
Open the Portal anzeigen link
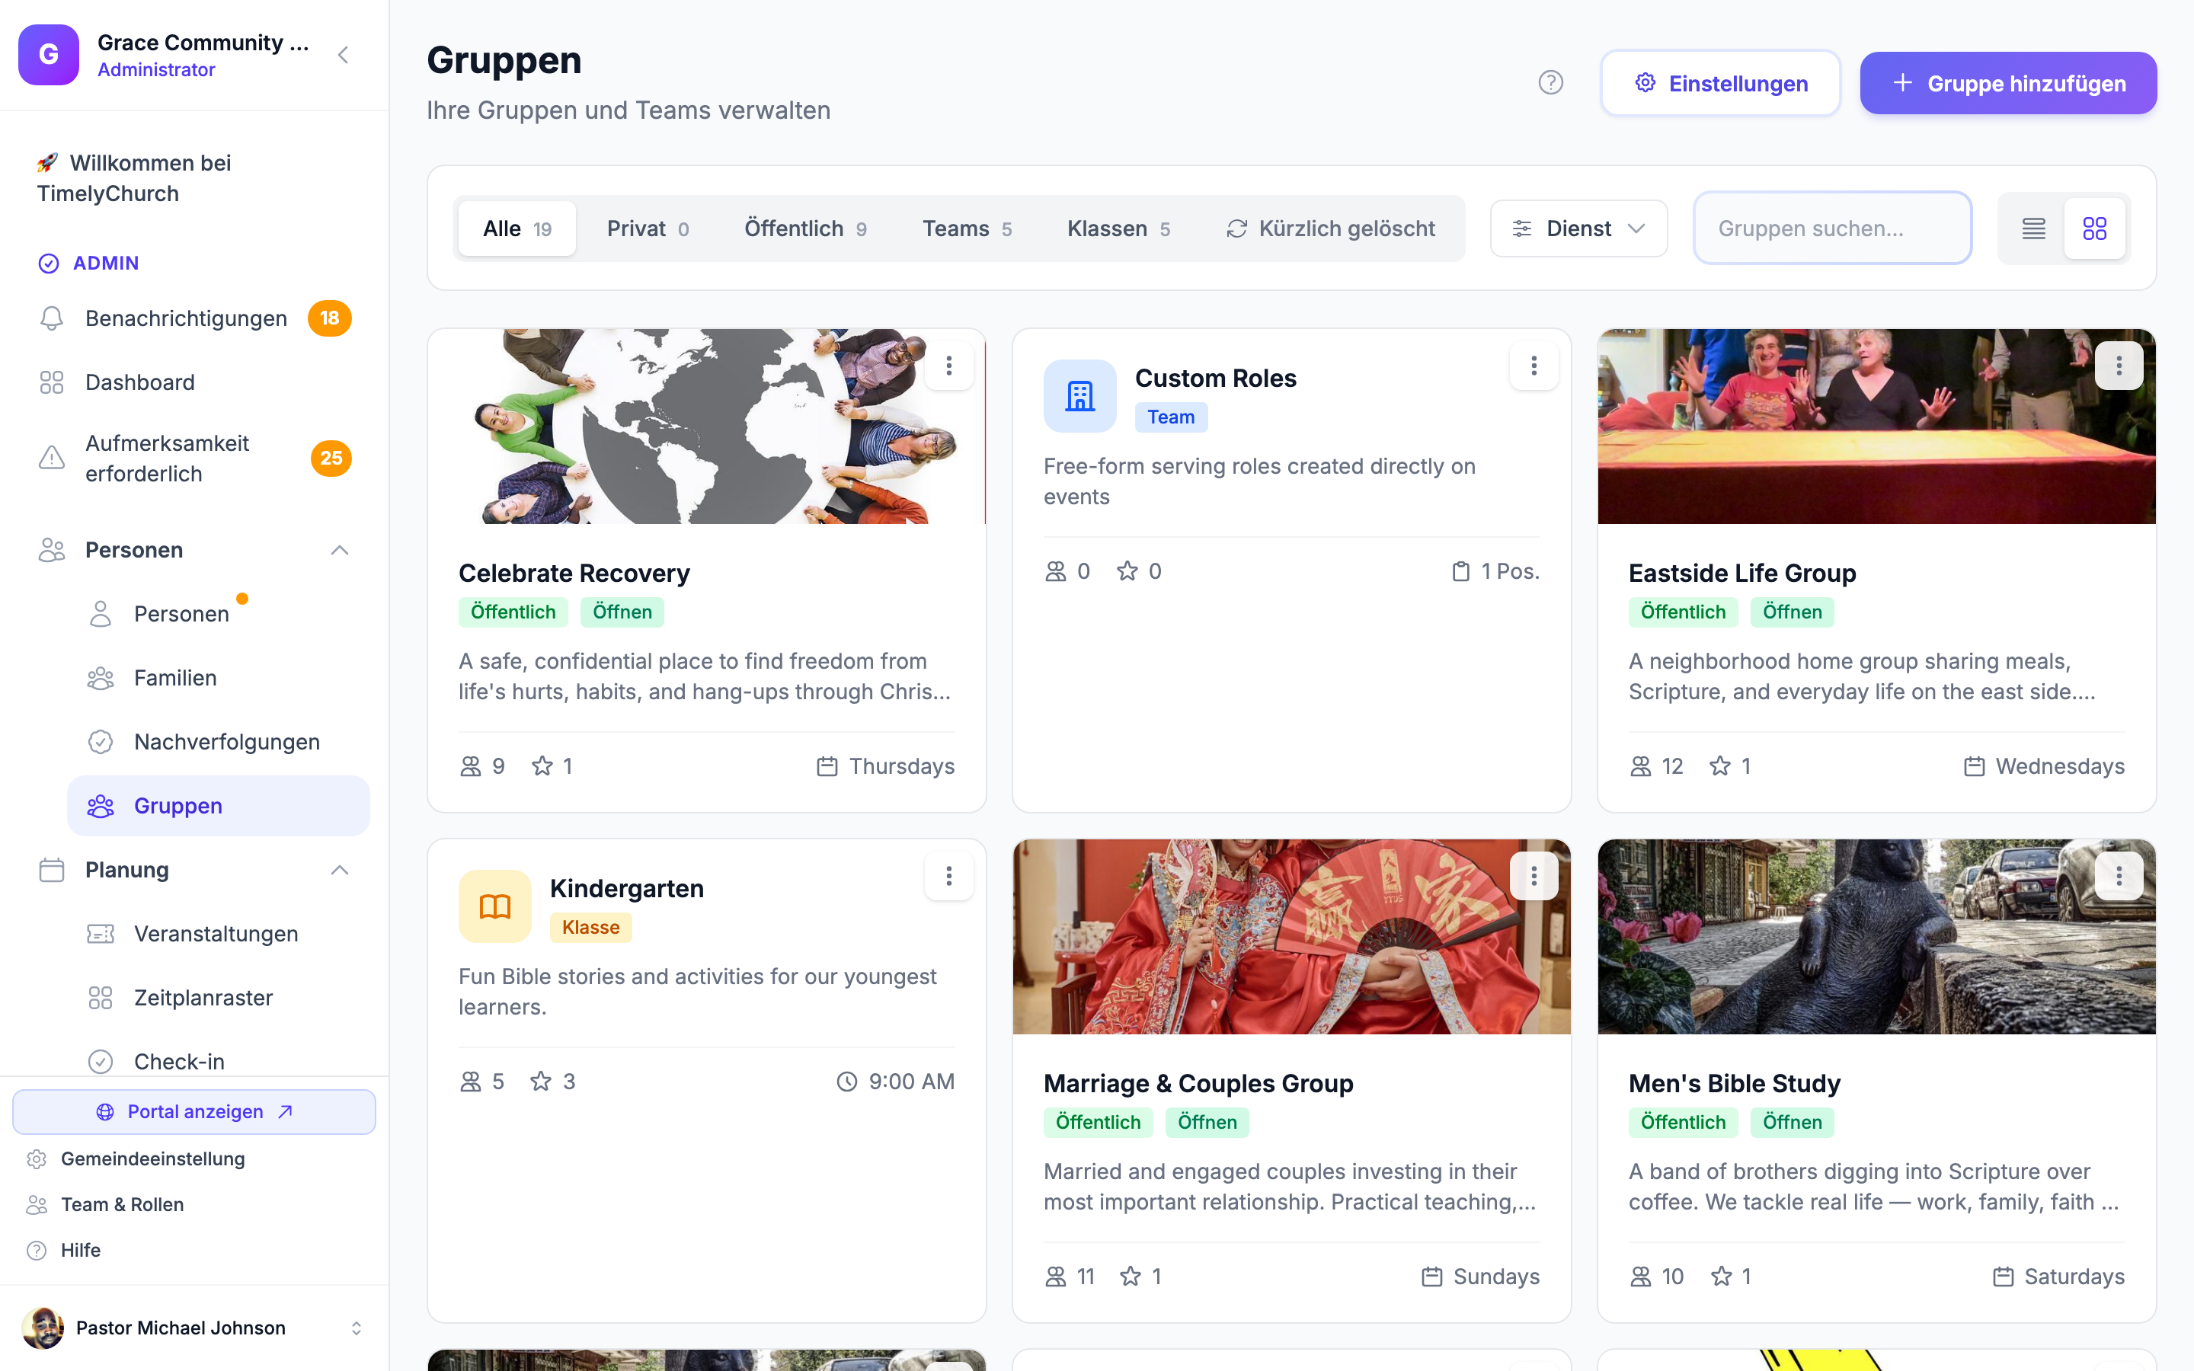pos(194,1112)
